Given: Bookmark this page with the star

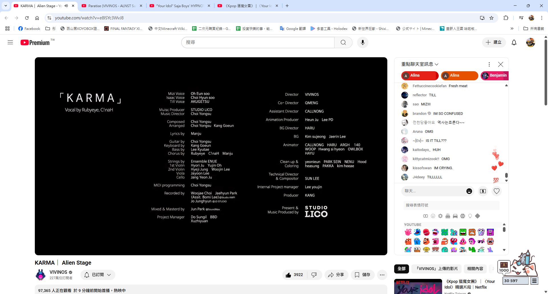Looking at the screenshot, I should click(x=491, y=18).
